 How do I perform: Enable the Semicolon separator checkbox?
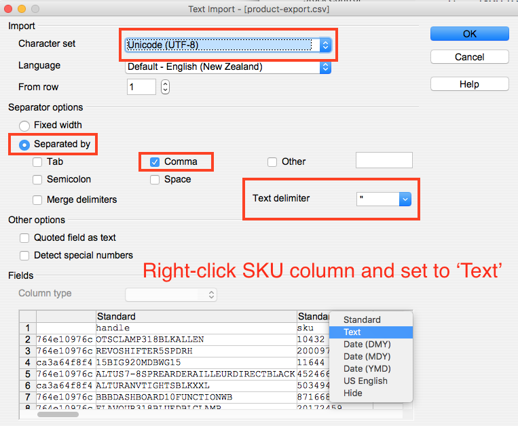pyautogui.click(x=38, y=180)
